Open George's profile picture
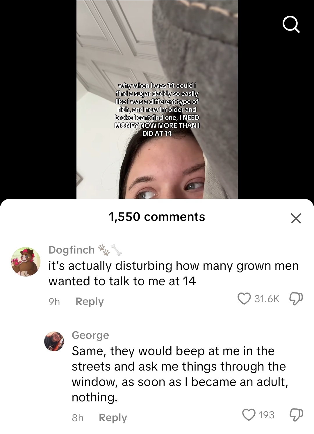This screenshot has width=314, height=434. pyautogui.click(x=54, y=341)
